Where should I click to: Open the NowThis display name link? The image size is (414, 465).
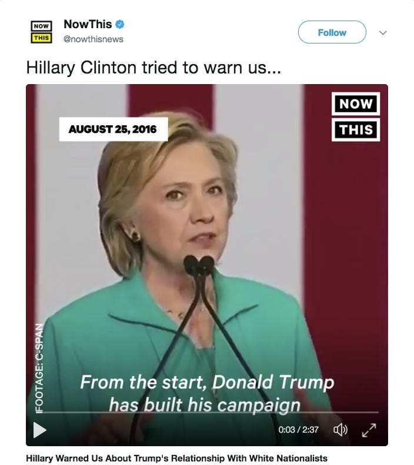click(88, 24)
